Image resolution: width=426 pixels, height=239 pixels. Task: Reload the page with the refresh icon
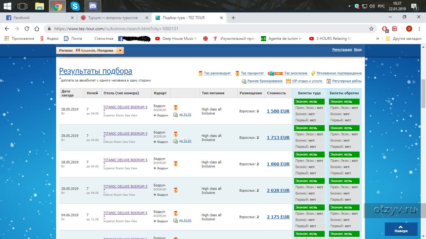pyautogui.click(x=27, y=29)
